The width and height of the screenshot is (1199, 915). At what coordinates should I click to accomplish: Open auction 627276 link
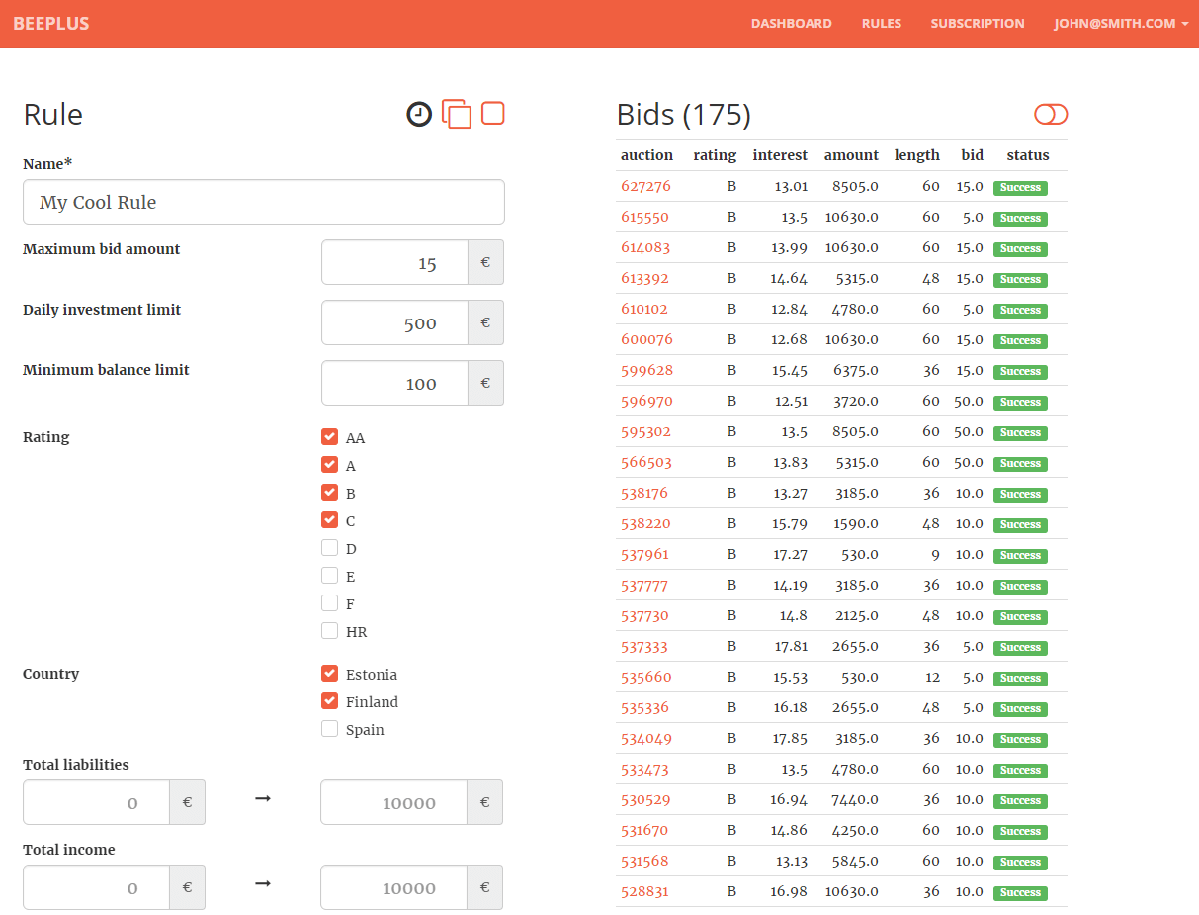click(645, 186)
